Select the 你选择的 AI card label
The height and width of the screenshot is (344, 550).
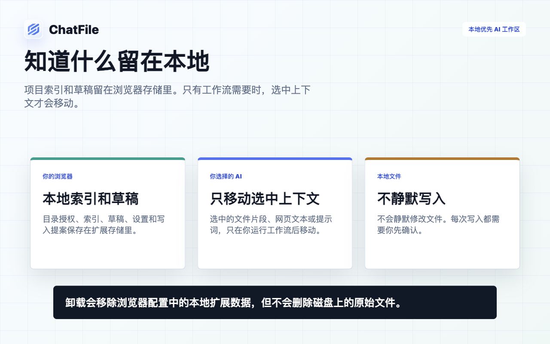226,176
